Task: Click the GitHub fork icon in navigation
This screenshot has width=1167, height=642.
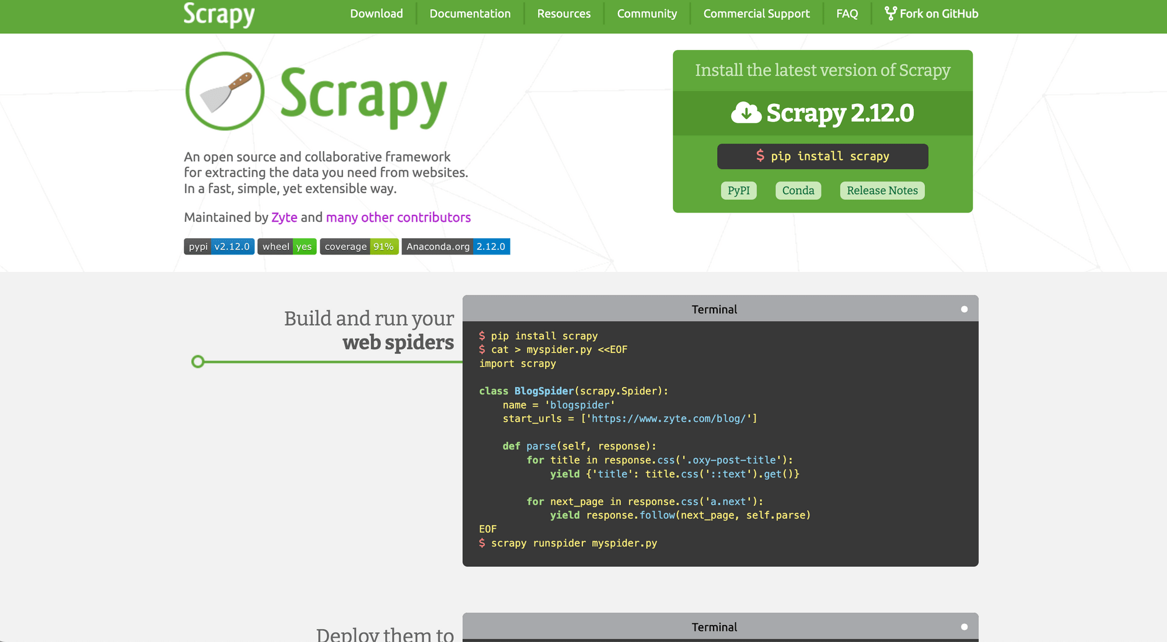Action: [x=890, y=13]
